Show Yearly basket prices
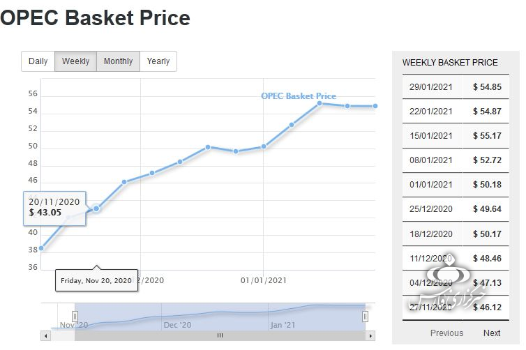This screenshot has width=526, height=350. click(x=158, y=61)
